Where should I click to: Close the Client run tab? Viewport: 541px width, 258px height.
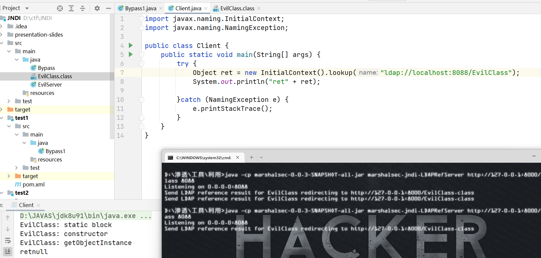38,205
